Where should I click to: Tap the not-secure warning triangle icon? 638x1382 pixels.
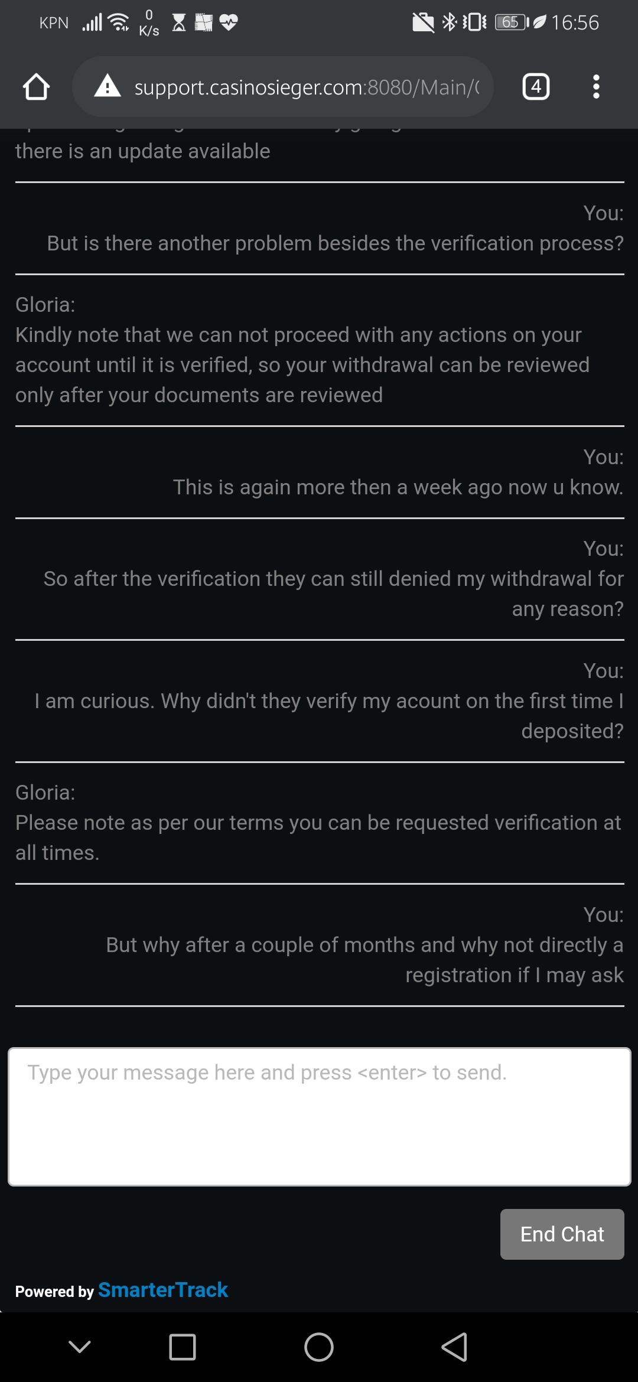point(108,86)
